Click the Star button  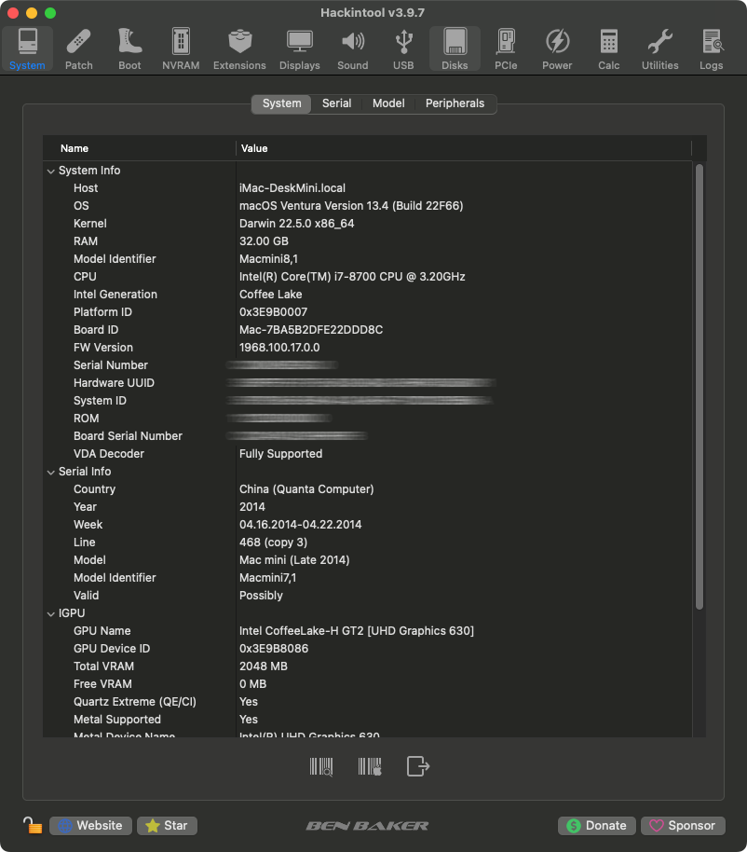point(168,825)
